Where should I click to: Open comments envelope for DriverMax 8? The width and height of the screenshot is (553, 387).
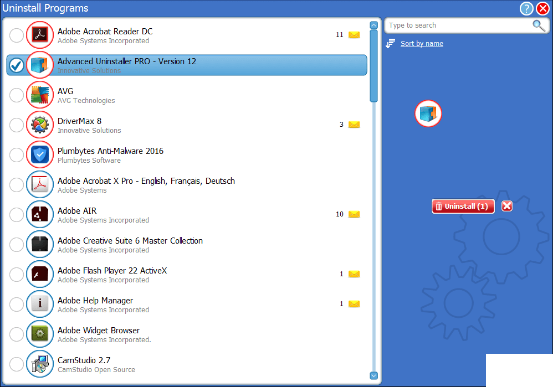pos(354,125)
